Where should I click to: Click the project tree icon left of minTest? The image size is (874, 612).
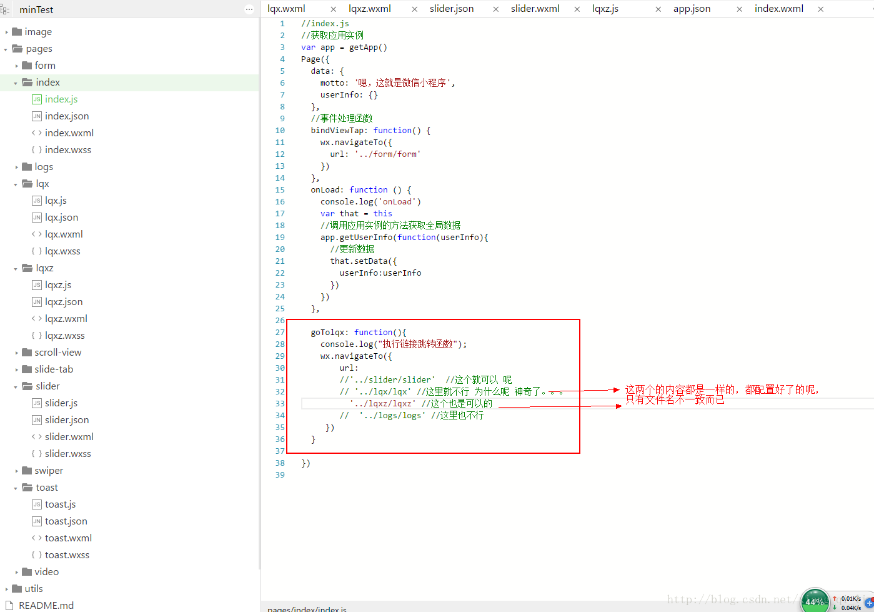(x=6, y=9)
